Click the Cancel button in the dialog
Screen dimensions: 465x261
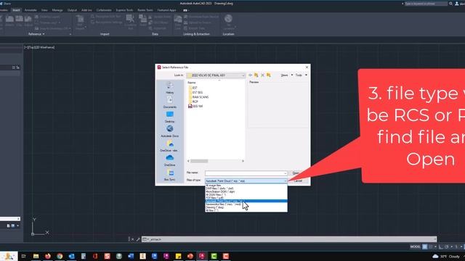(298, 181)
